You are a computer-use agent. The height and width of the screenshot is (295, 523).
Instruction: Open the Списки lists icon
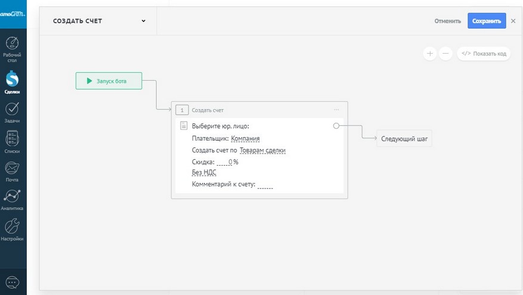coord(13,139)
